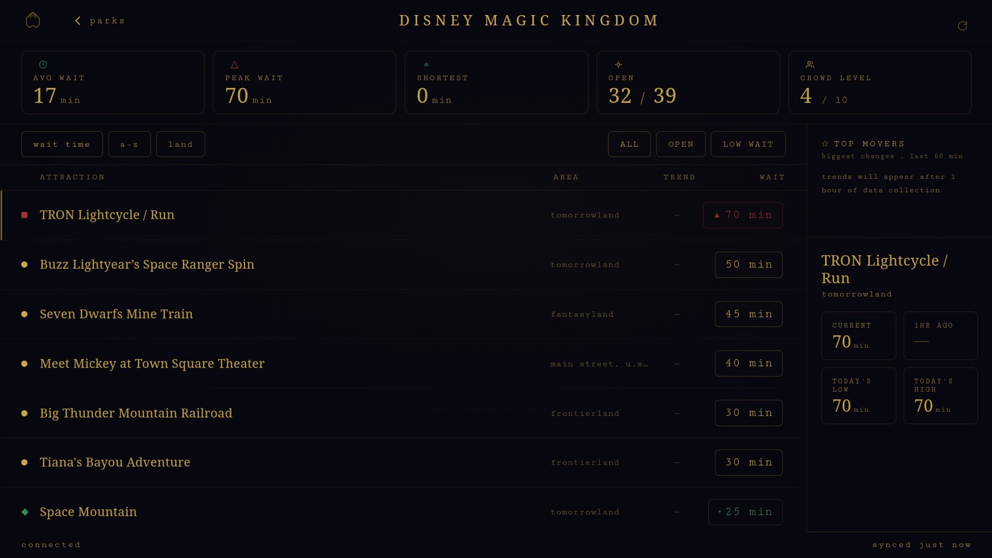Screen dimensions: 992x558
Task: Click the star icon beside Top Movers
Action: (825, 144)
